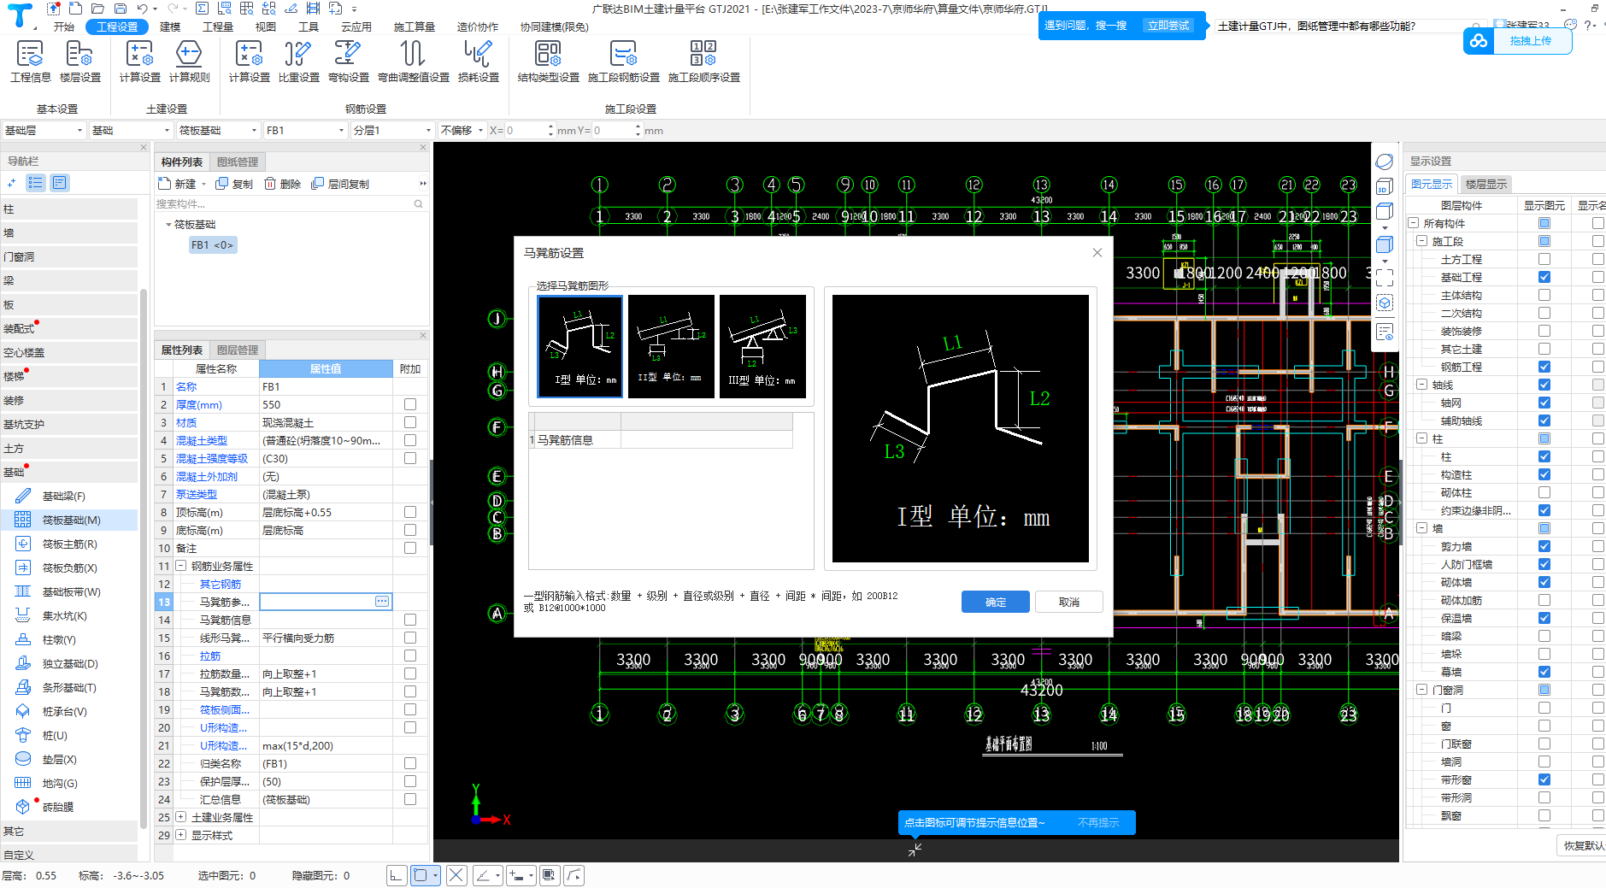Open the FB1 component name dropdown
This screenshot has height=888, width=1606.
[x=305, y=131]
